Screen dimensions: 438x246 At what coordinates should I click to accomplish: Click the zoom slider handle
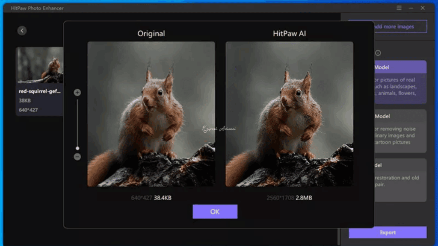tap(77, 148)
